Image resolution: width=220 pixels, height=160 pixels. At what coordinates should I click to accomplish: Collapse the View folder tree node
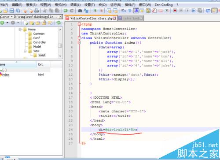(25, 51)
